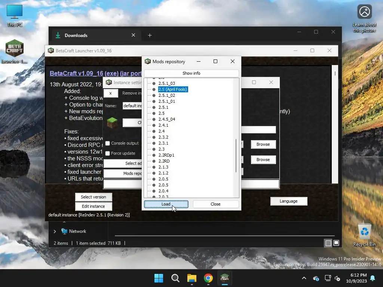Open the Recycle Bin

click(364, 235)
